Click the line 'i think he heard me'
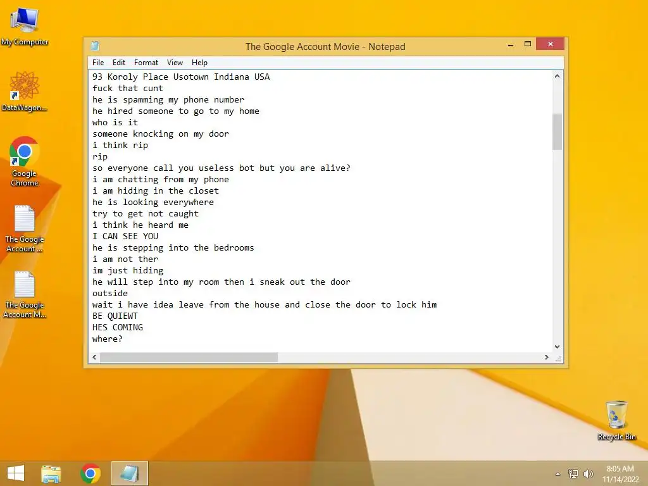648x486 pixels. point(140,225)
